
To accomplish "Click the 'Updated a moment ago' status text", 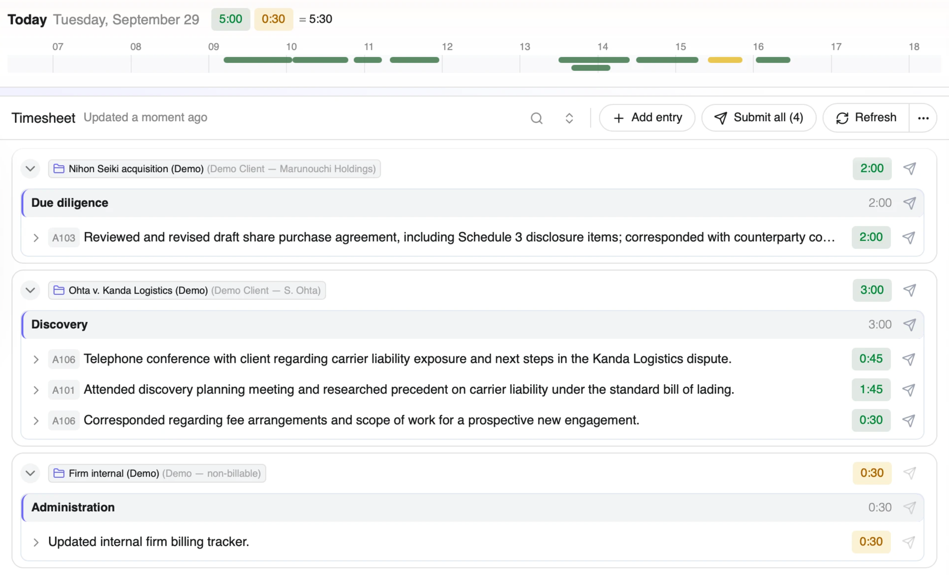I will click(x=145, y=117).
